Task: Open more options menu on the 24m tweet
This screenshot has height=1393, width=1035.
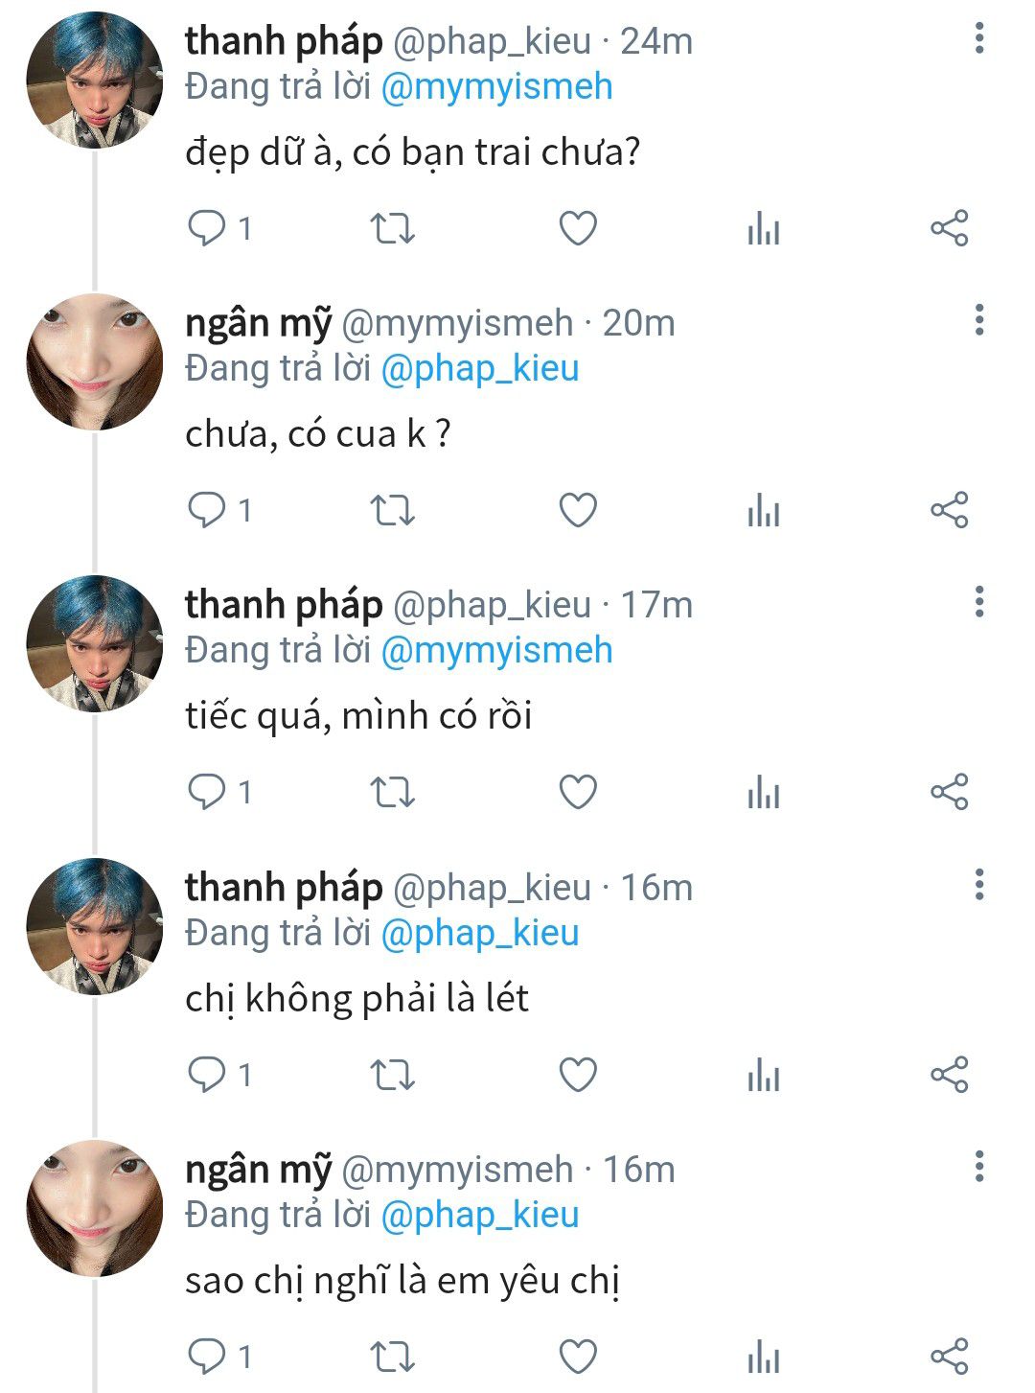Action: point(979,38)
